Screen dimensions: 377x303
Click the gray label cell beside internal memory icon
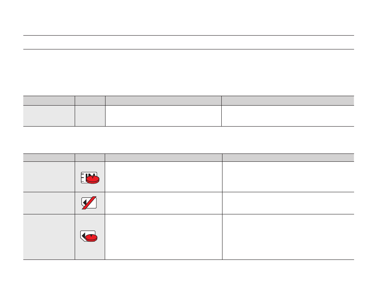(x=49, y=177)
